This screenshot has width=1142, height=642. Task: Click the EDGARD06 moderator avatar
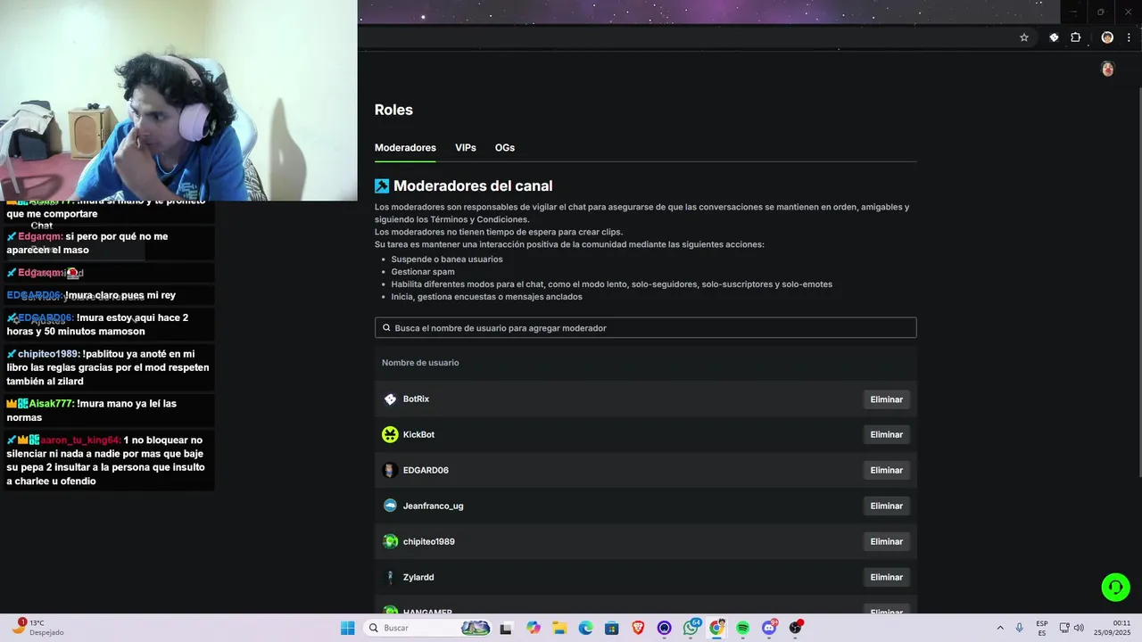coord(390,470)
